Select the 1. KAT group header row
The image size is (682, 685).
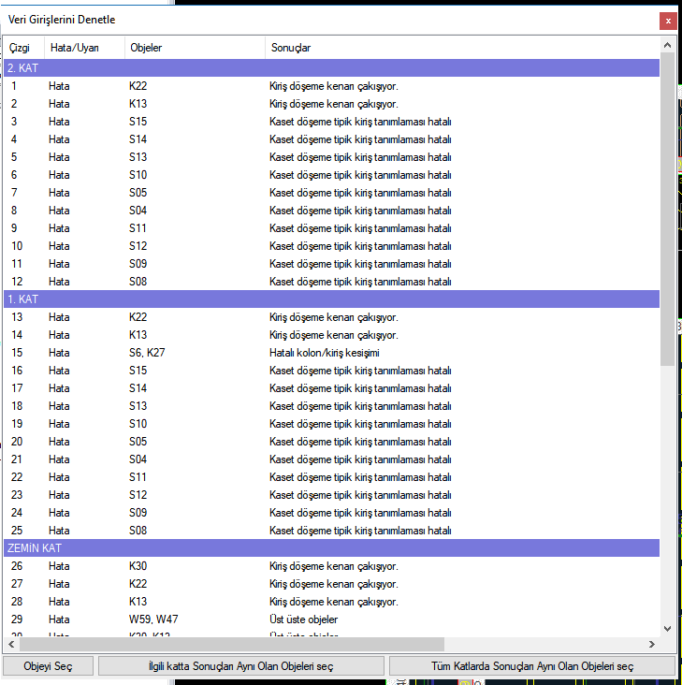coord(331,299)
